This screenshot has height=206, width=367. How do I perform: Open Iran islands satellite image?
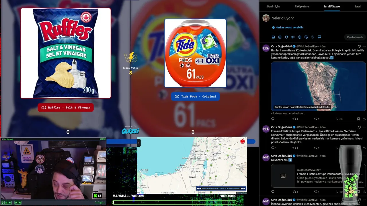[x=318, y=86]
